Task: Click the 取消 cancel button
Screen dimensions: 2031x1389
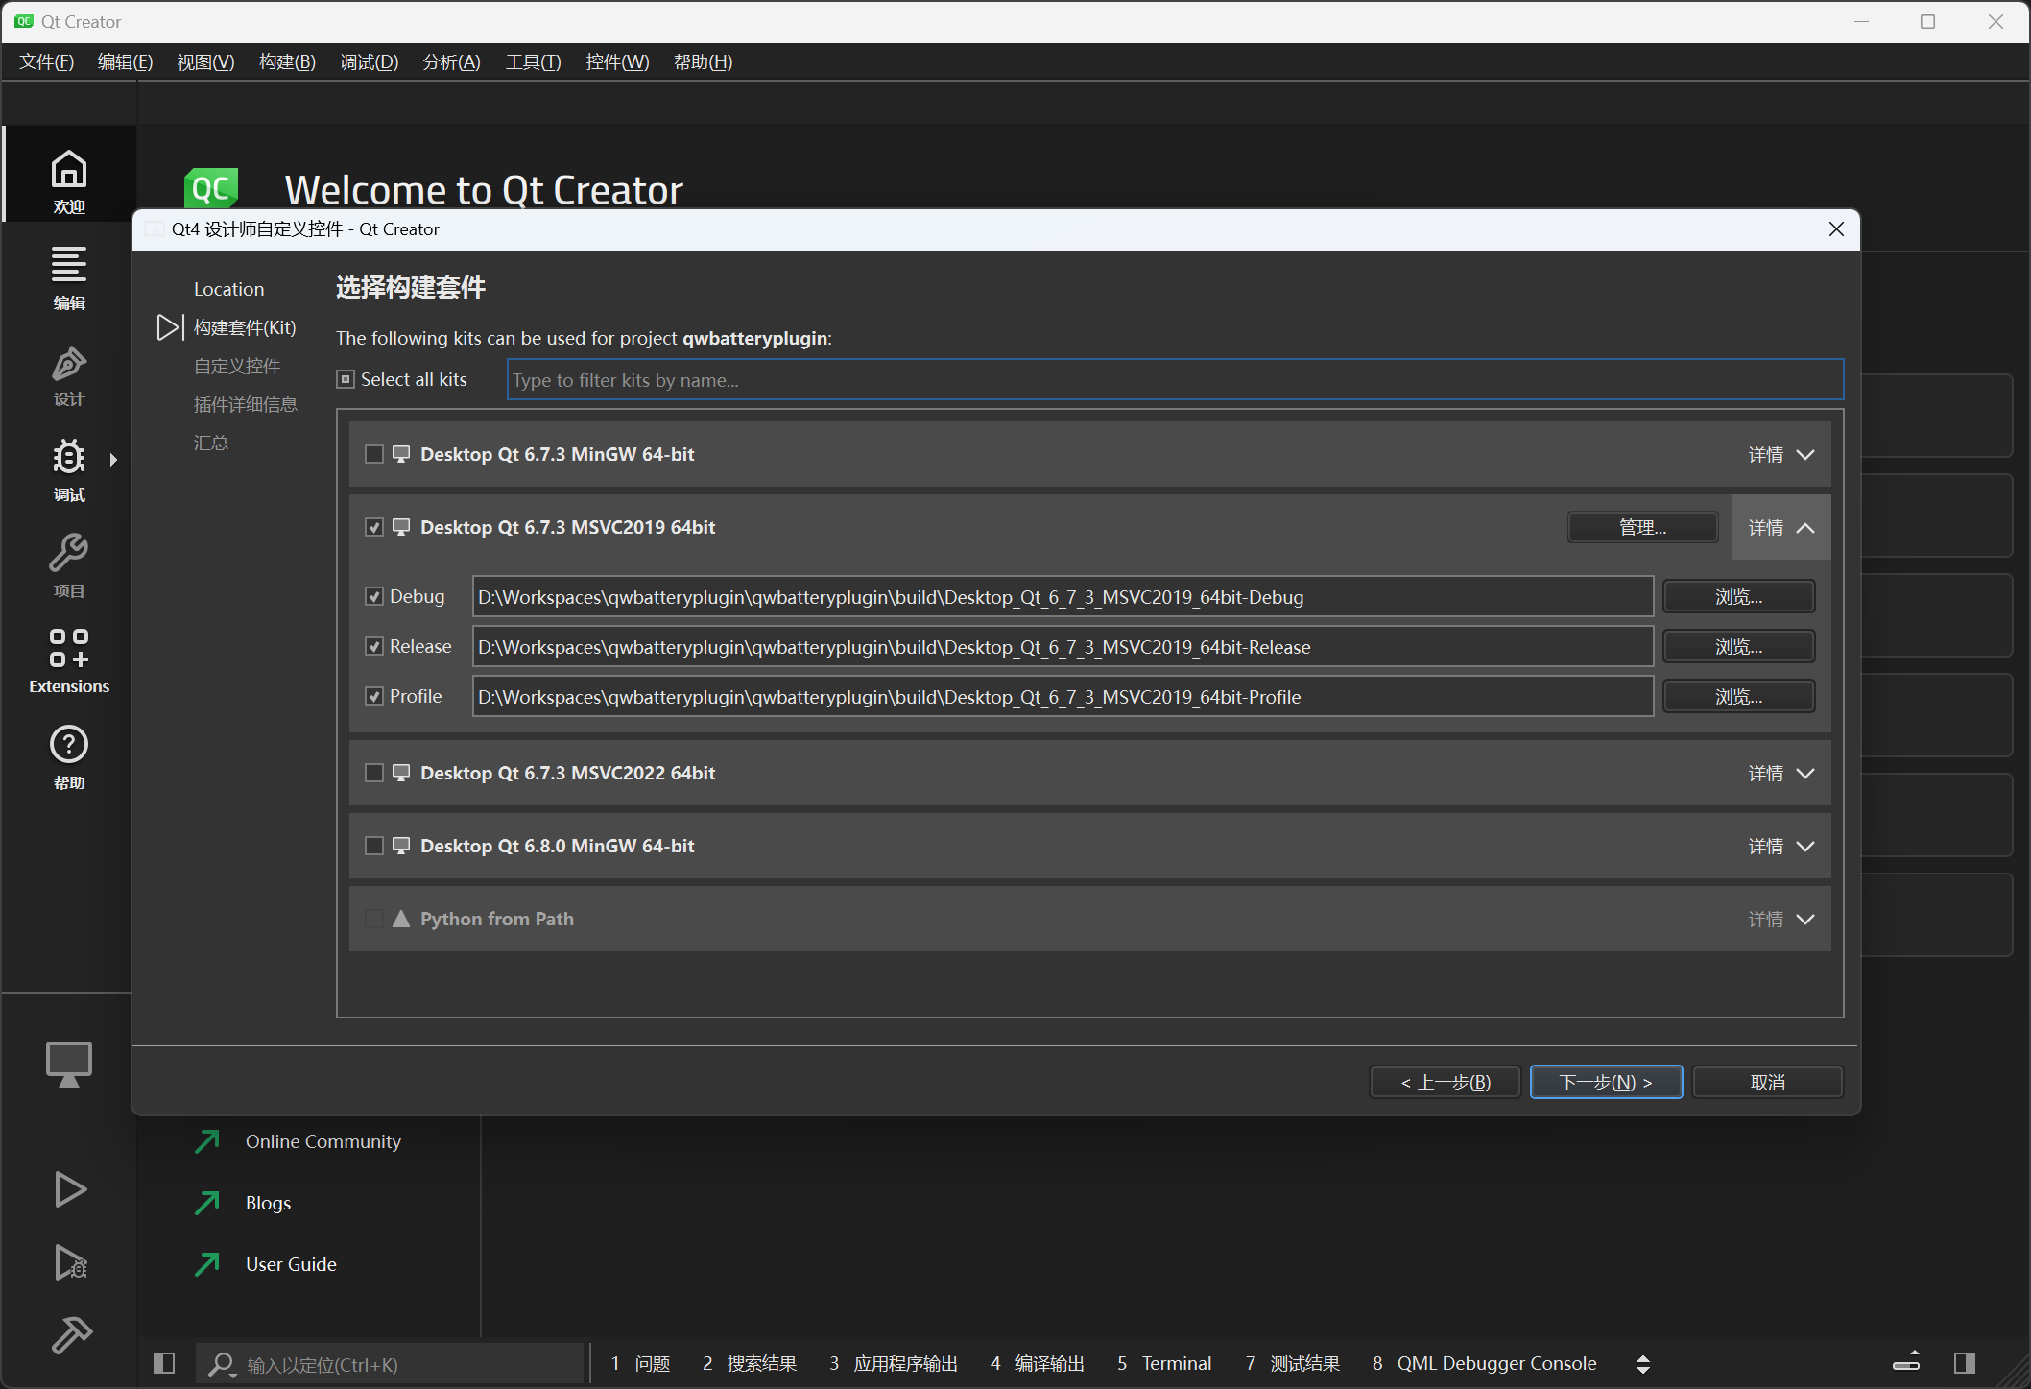Action: [x=1767, y=1082]
